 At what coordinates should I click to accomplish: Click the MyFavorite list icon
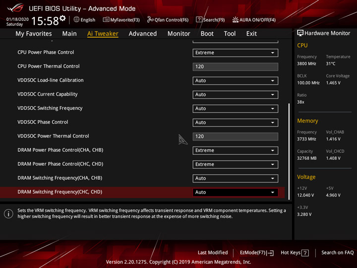106,19
